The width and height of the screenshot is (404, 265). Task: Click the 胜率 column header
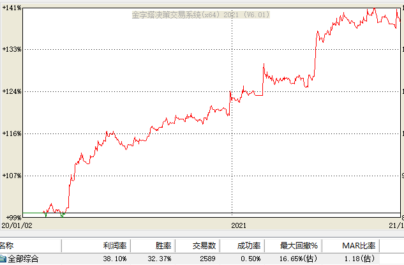pos(153,246)
